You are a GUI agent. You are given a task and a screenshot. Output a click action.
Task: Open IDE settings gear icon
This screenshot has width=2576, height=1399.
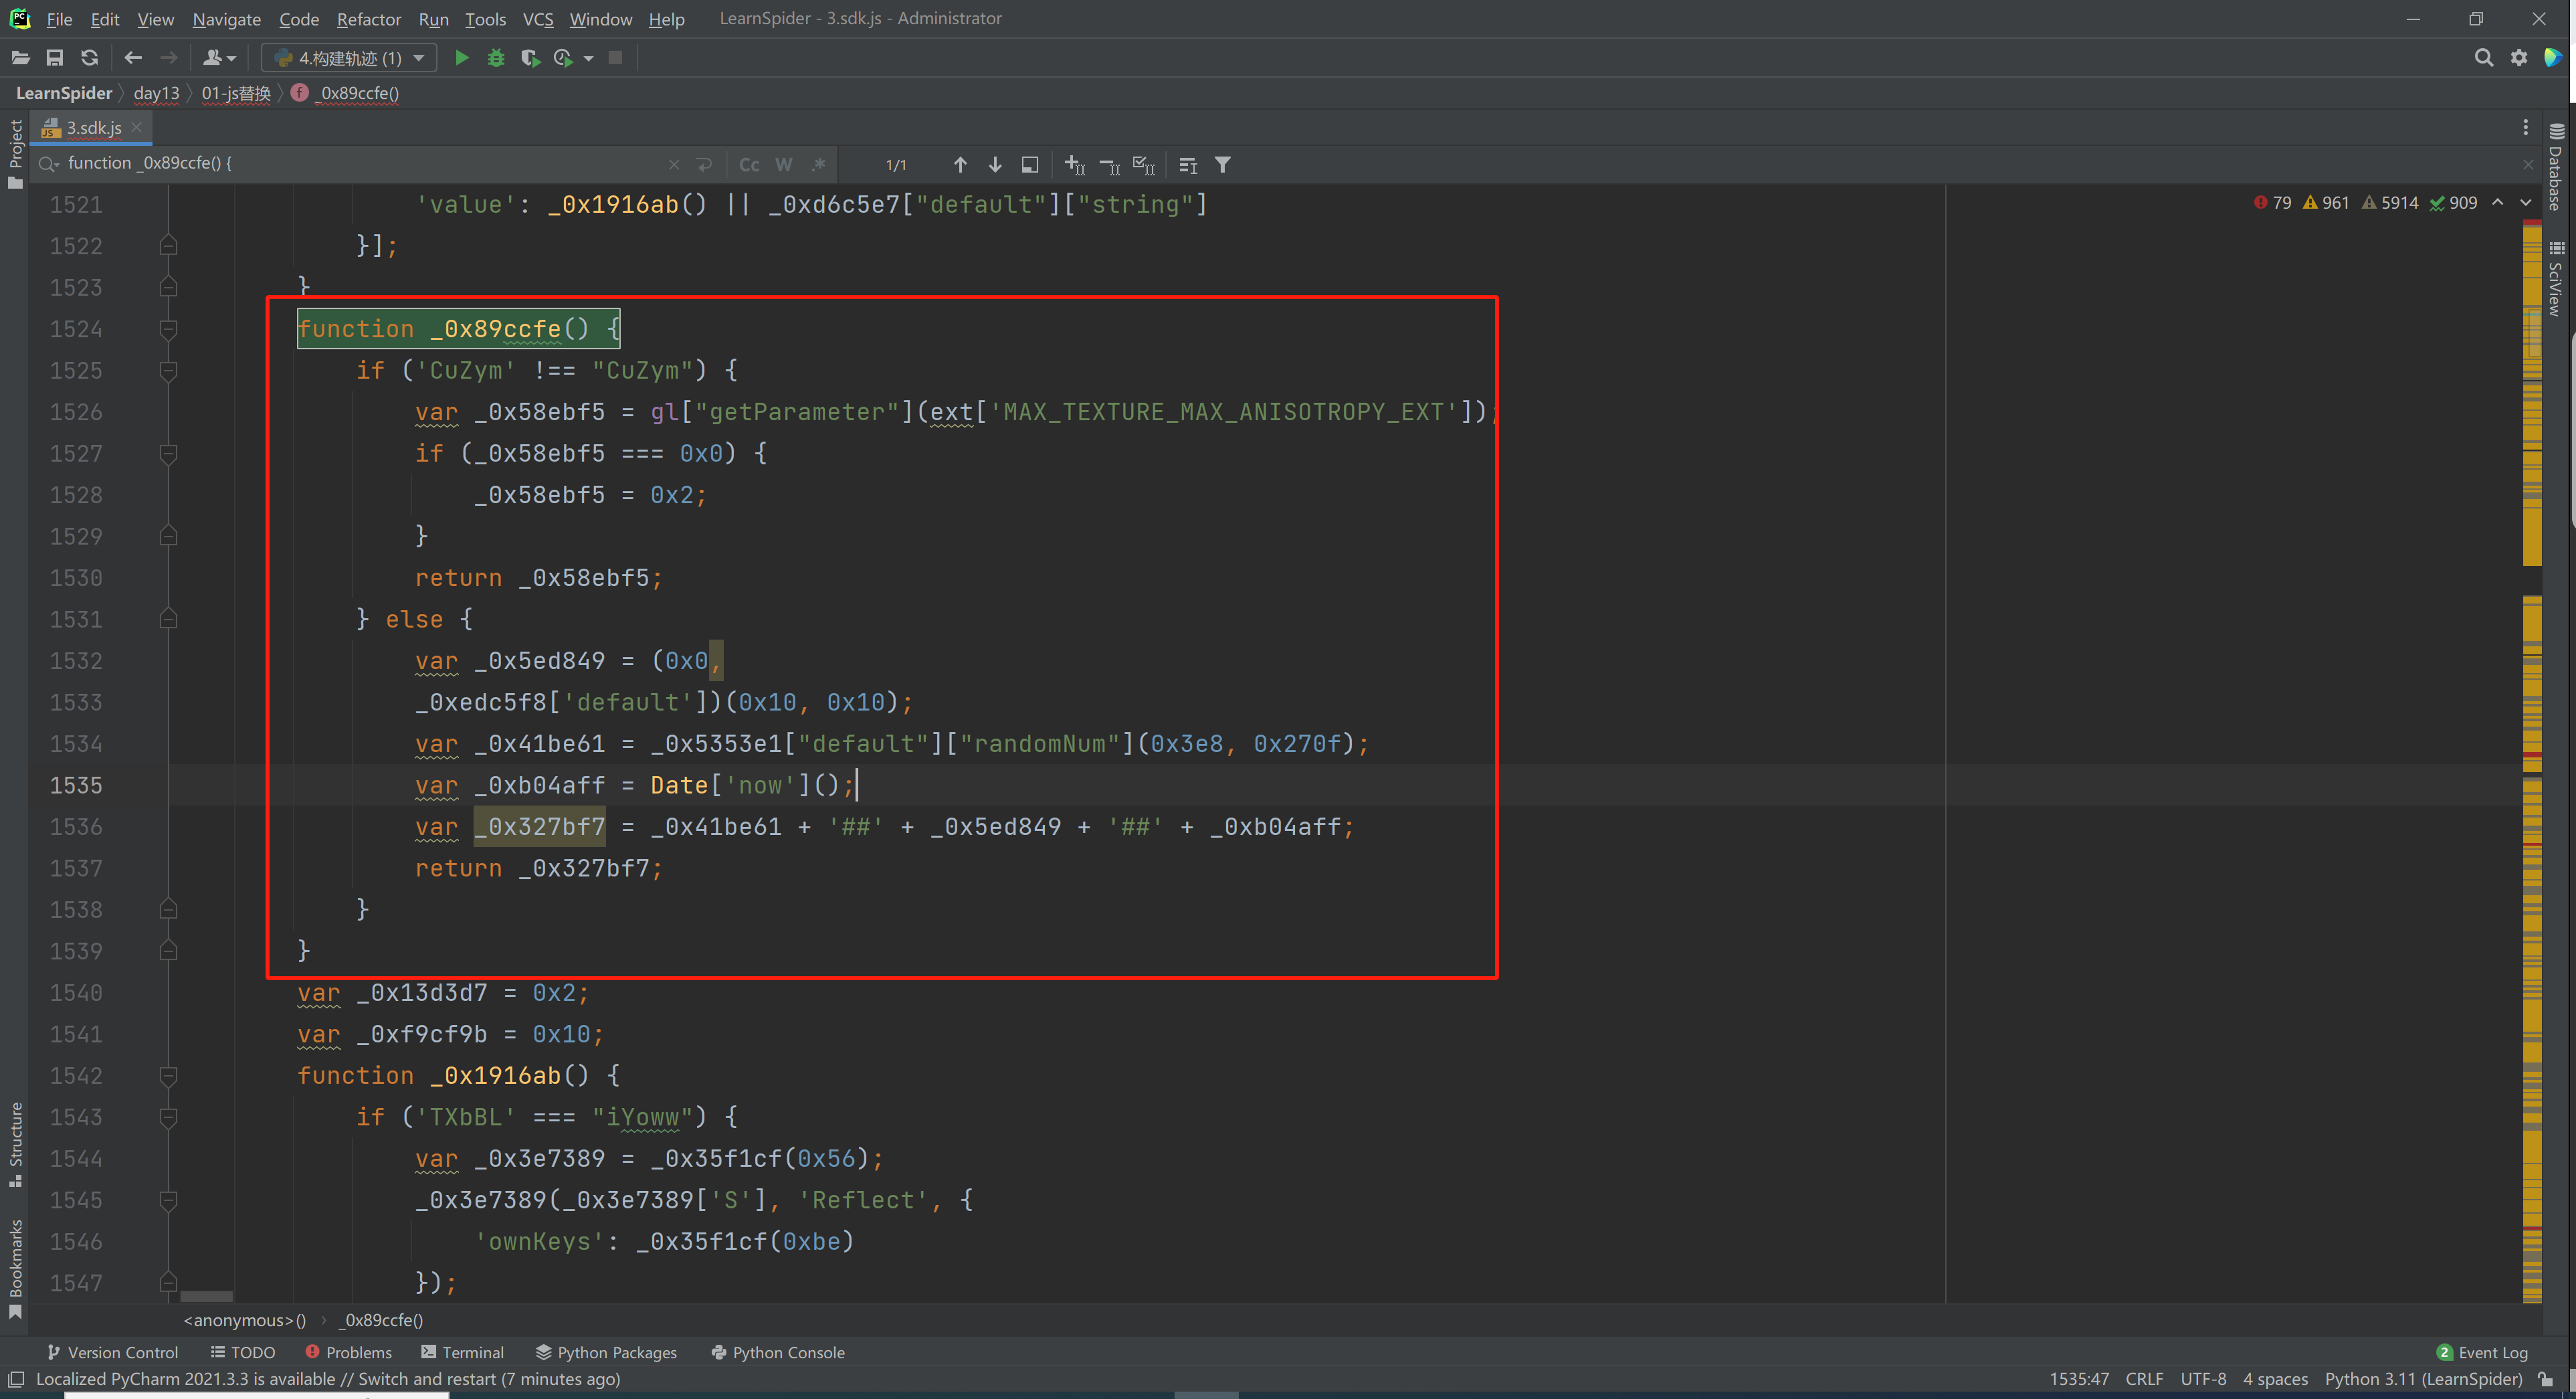[2518, 58]
